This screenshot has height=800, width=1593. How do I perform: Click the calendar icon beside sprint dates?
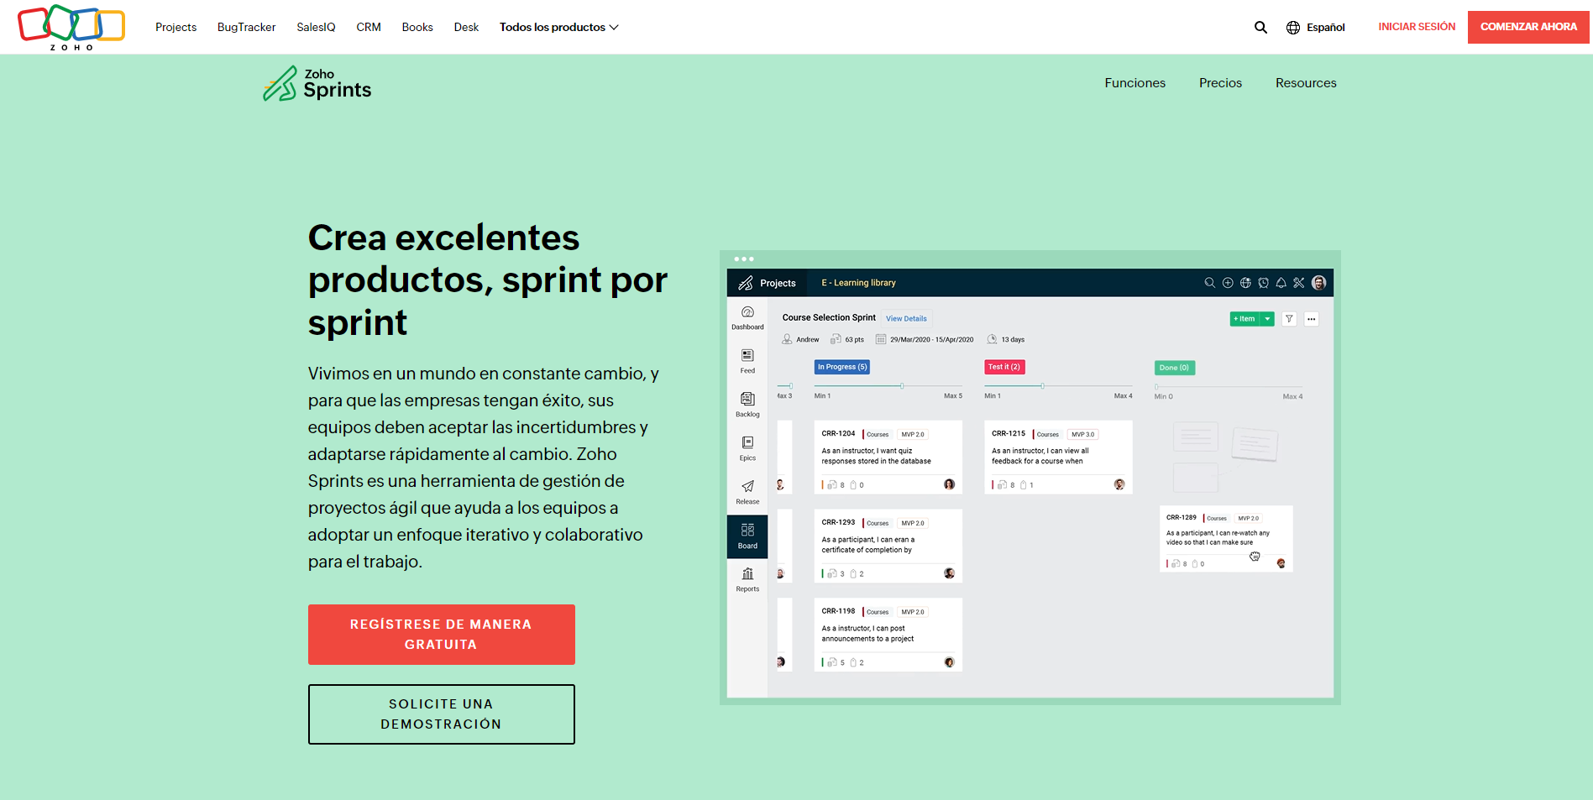tap(881, 339)
